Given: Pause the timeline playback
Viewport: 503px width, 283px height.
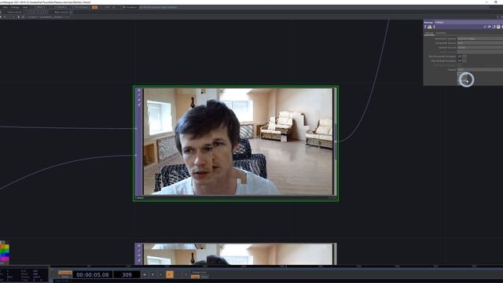Looking at the screenshot, I should 152,274.
